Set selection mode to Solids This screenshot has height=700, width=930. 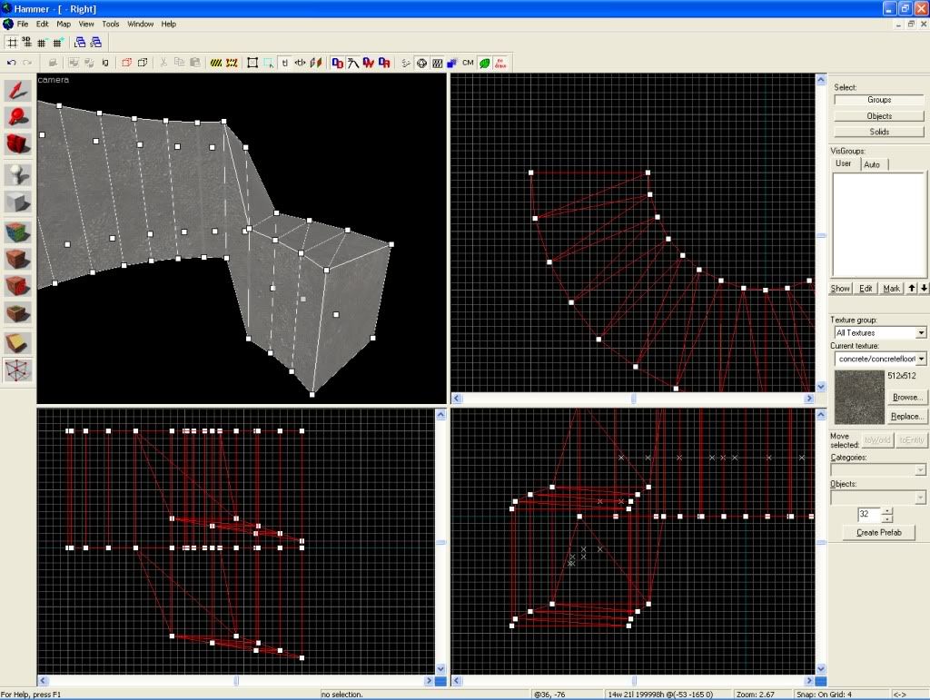879,132
